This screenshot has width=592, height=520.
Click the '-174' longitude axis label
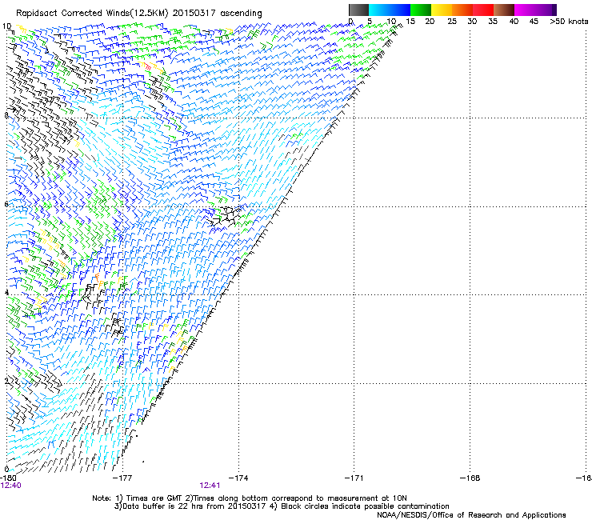click(x=238, y=478)
